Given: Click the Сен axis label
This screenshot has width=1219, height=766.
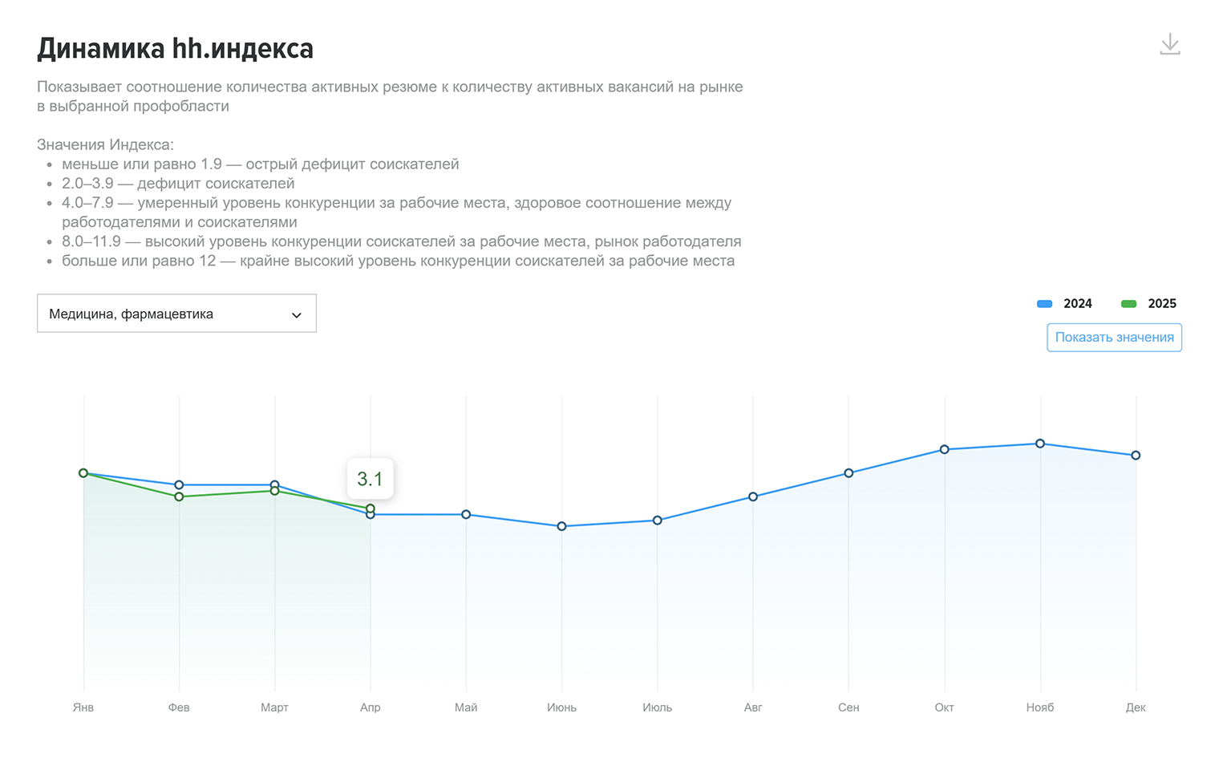Looking at the screenshot, I should pyautogui.click(x=848, y=707).
